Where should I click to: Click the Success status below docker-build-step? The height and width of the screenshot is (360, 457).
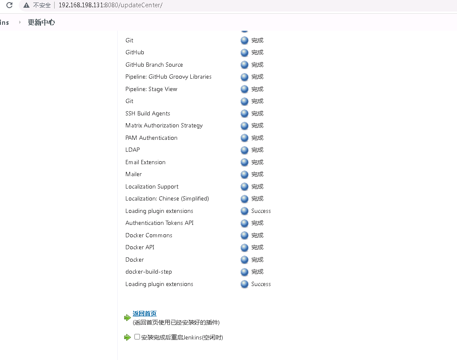pos(261,284)
